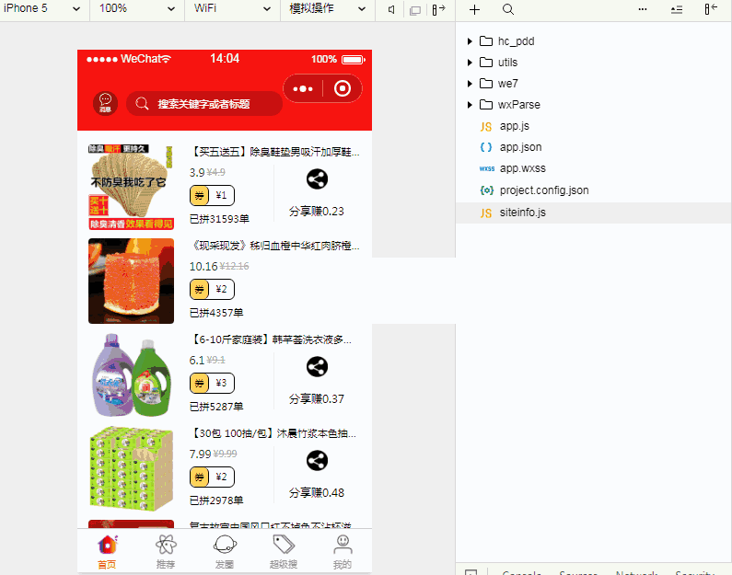732x575 pixels.
Task: Open the 100% zoom level dropdown
Action: point(137,9)
